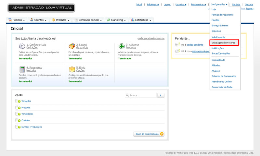Screen dimensions: 260x156
Task: Click the help icon next to Produtos
Action: coord(18,108)
